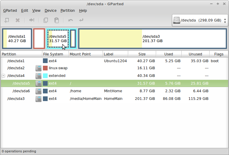Click the mounted key icon for /dev/sda5
229x155 pixels.
[x=39, y=83]
